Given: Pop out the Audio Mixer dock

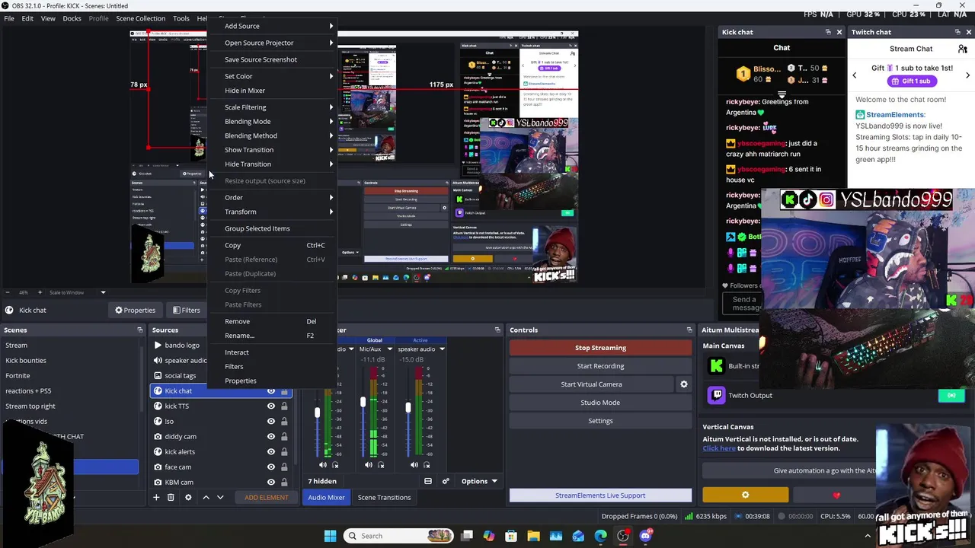Looking at the screenshot, I should point(497,330).
